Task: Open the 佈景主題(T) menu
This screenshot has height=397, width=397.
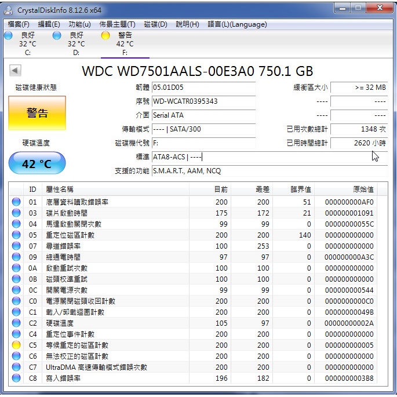Action: tap(117, 24)
